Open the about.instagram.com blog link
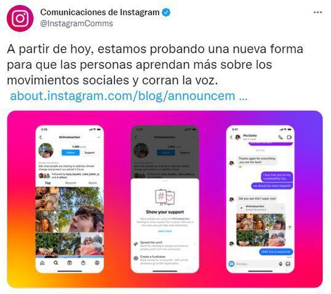Screen dimensions: 331x294 (x=129, y=95)
